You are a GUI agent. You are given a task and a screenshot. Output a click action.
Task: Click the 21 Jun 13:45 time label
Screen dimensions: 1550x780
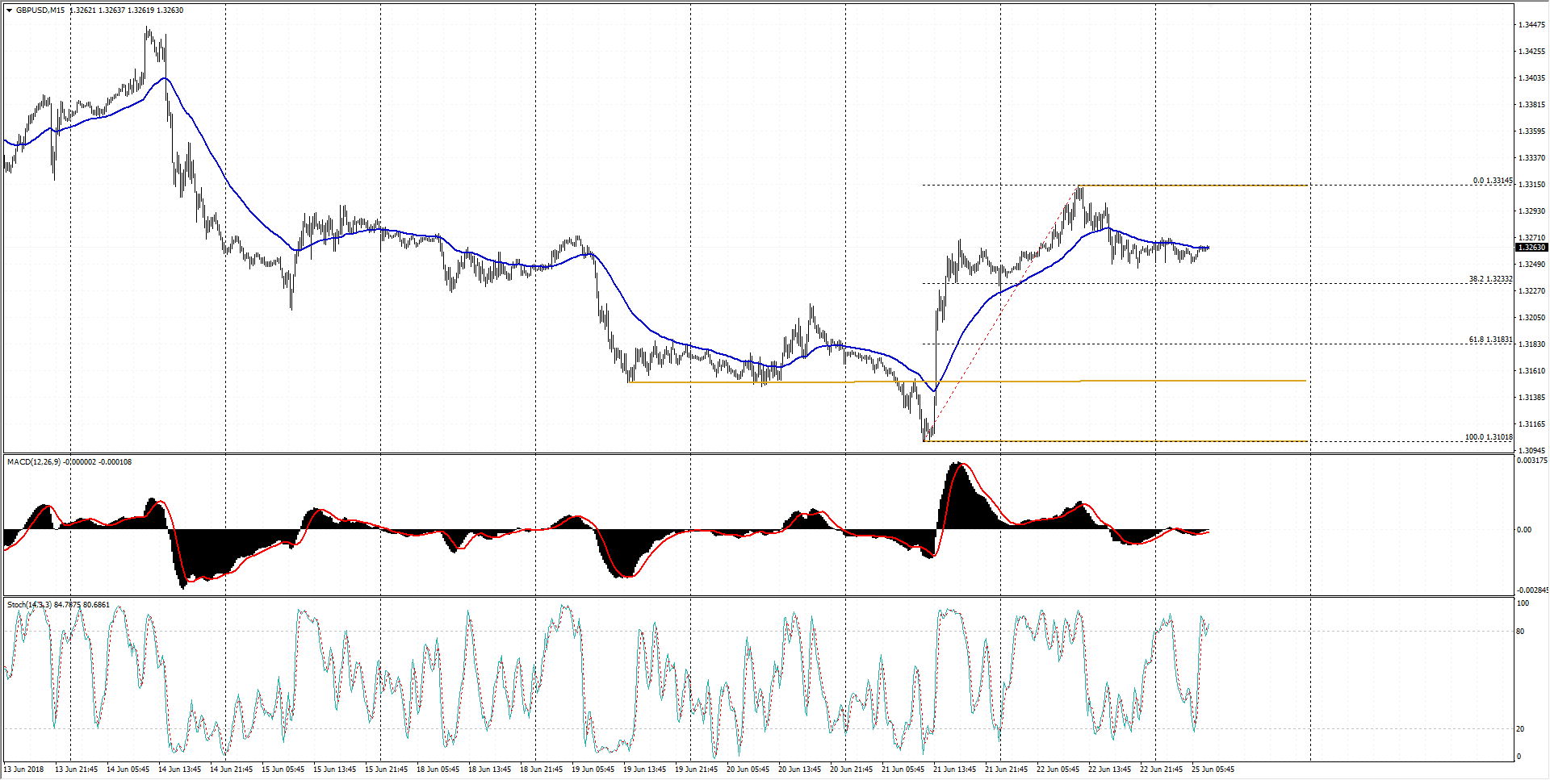coord(954,770)
